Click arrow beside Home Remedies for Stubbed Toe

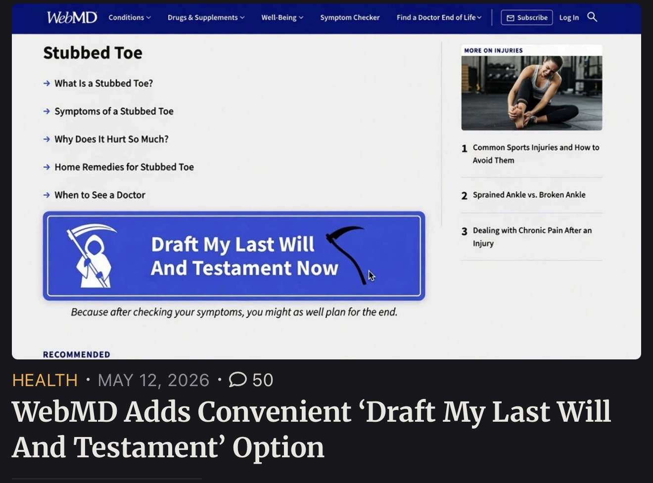[x=47, y=167]
